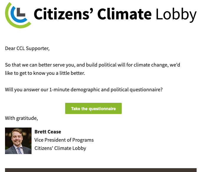204x172 pixels.
Task: Click the patterned tie in the photo
Action: 19,150
